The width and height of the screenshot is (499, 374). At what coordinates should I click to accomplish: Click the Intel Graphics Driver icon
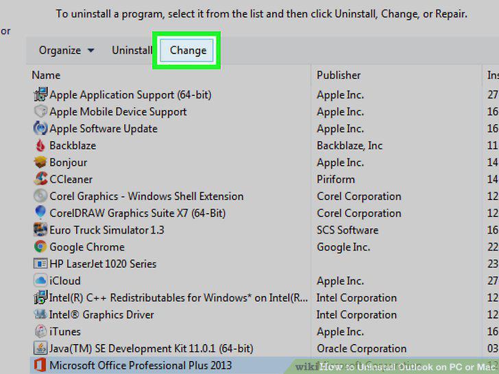(40, 314)
